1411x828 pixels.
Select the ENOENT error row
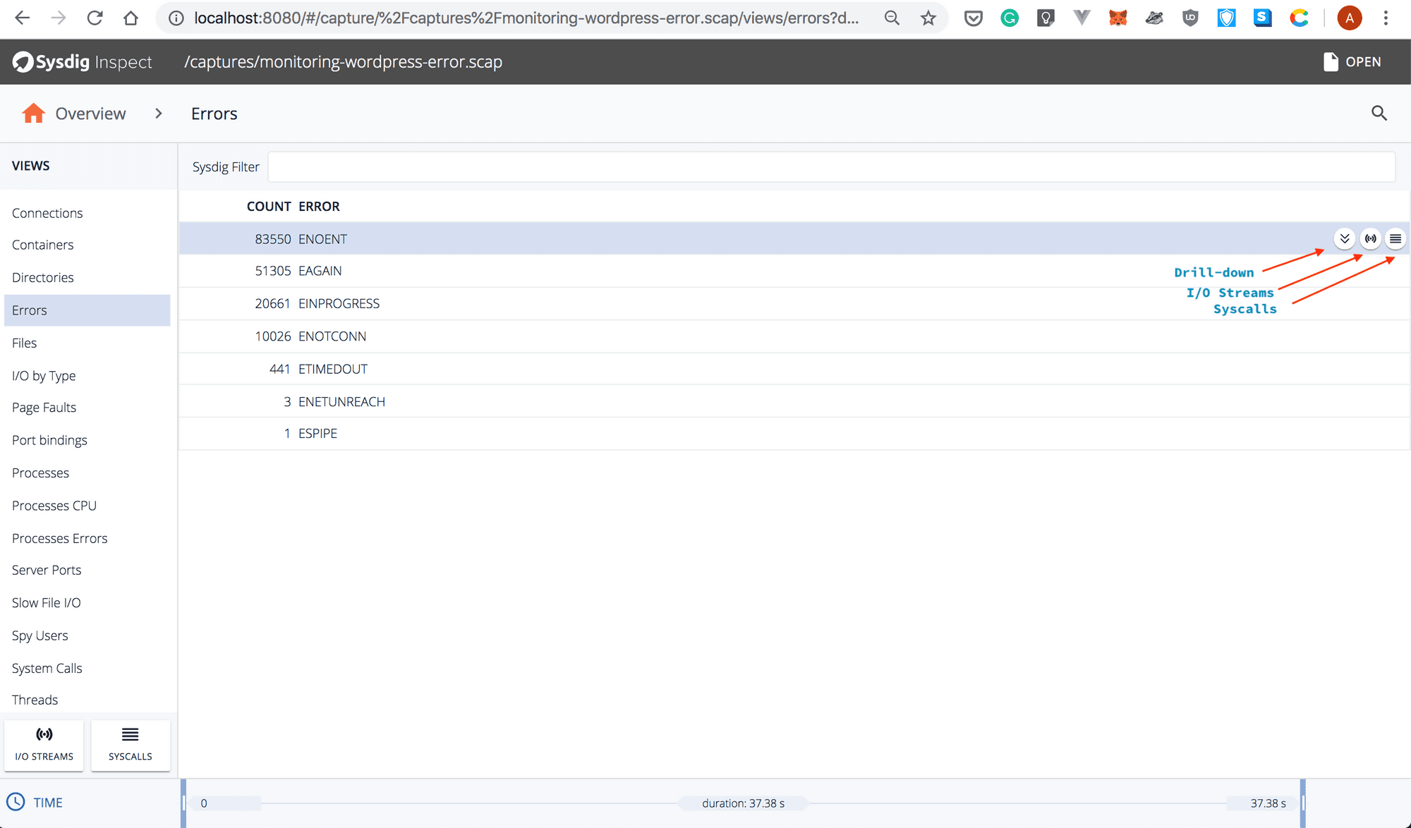tap(794, 238)
